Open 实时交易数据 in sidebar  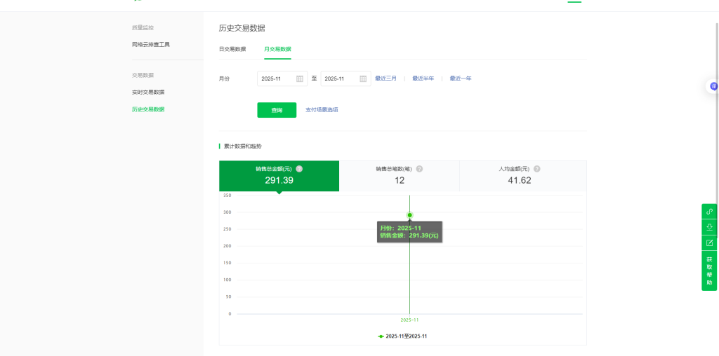(148, 92)
